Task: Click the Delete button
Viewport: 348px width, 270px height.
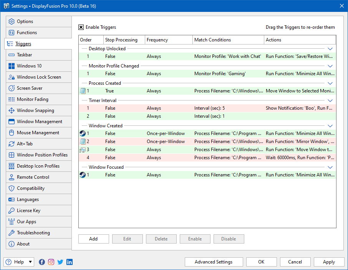Action: (161, 239)
